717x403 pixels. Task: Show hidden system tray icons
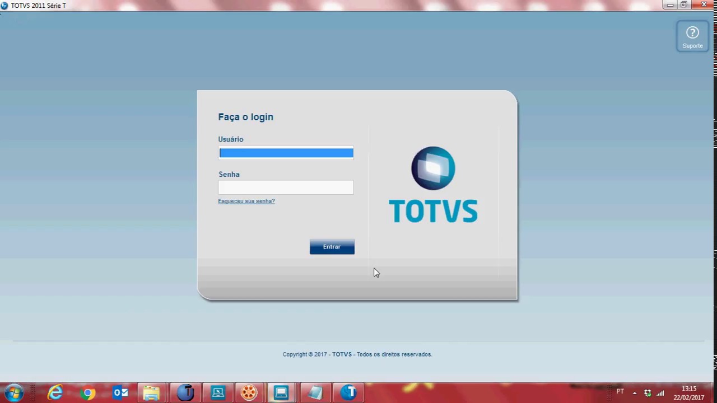(x=635, y=393)
